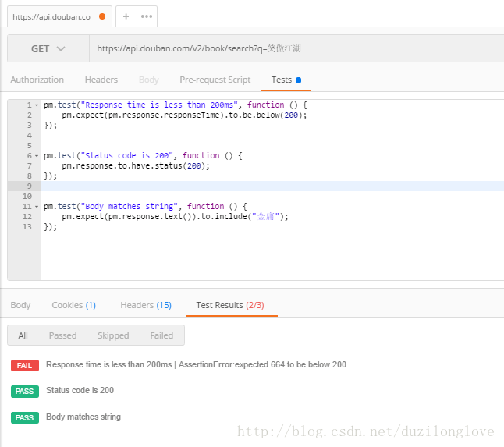Click line number 13 in the gutter
504x447 pixels.
[x=27, y=227]
